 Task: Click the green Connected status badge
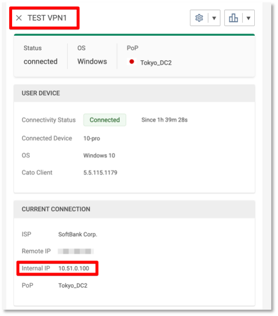105,120
